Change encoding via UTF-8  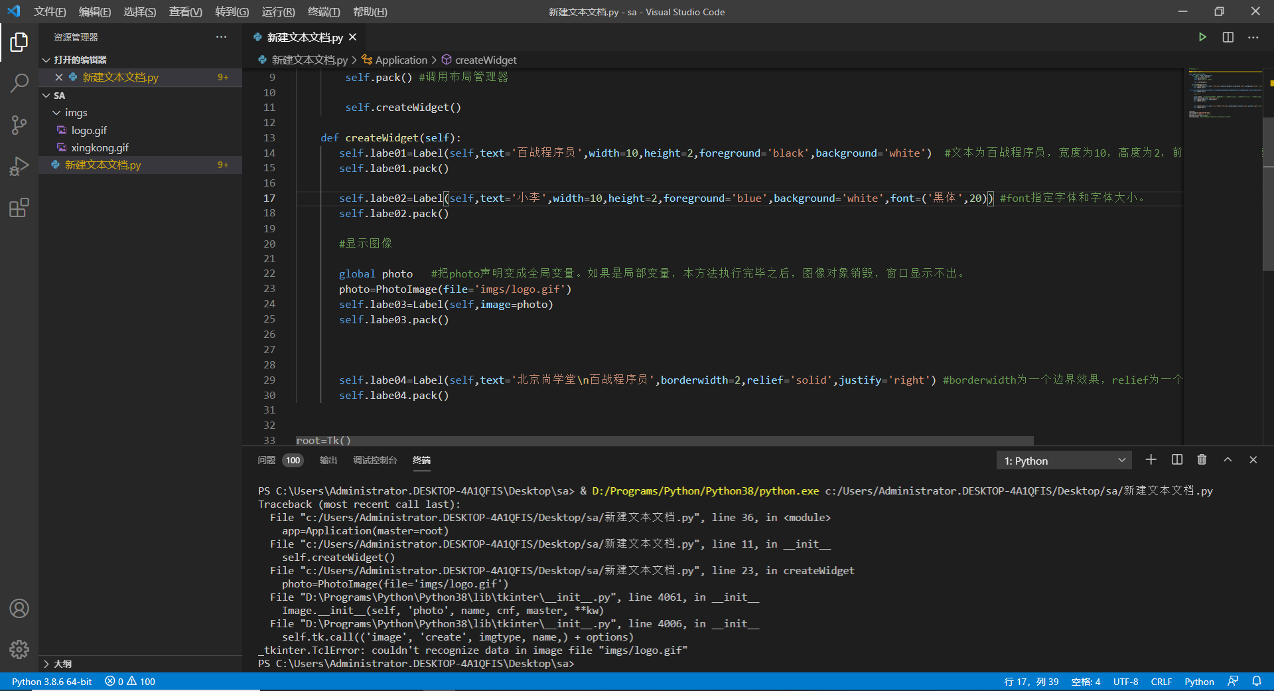(x=1125, y=682)
